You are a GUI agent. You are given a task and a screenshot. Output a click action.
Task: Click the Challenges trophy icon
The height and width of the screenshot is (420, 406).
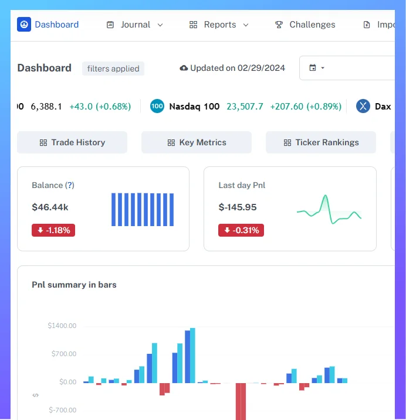[x=279, y=25]
